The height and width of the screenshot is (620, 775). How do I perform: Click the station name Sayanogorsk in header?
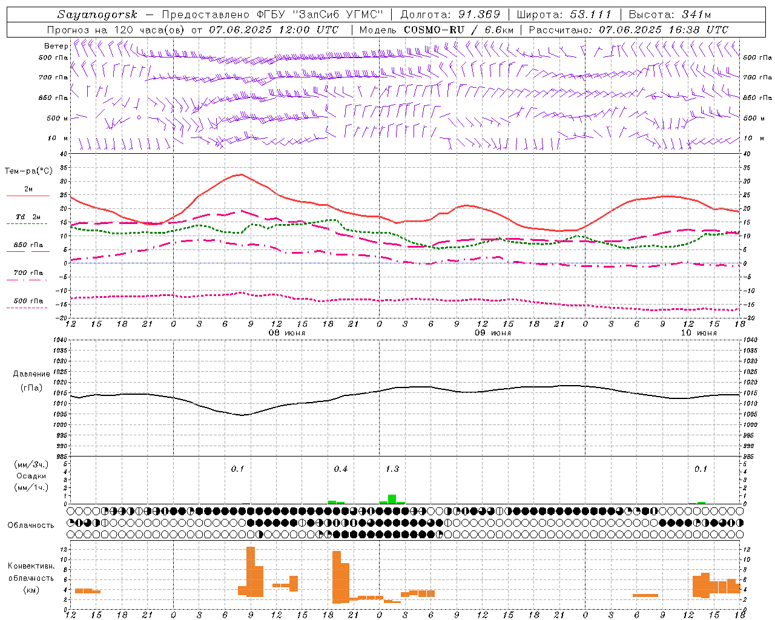tap(97, 15)
